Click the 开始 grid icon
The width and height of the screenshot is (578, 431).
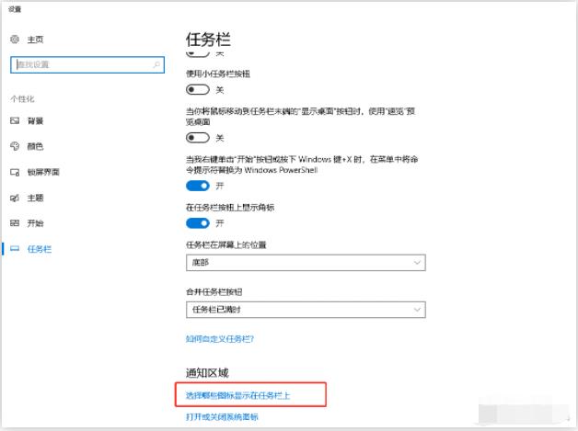[15, 223]
